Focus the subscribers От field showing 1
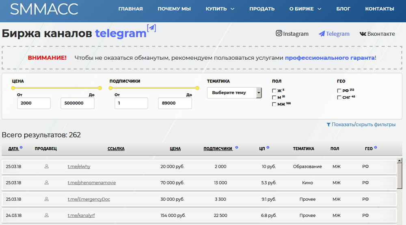 pyautogui.click(x=131, y=103)
